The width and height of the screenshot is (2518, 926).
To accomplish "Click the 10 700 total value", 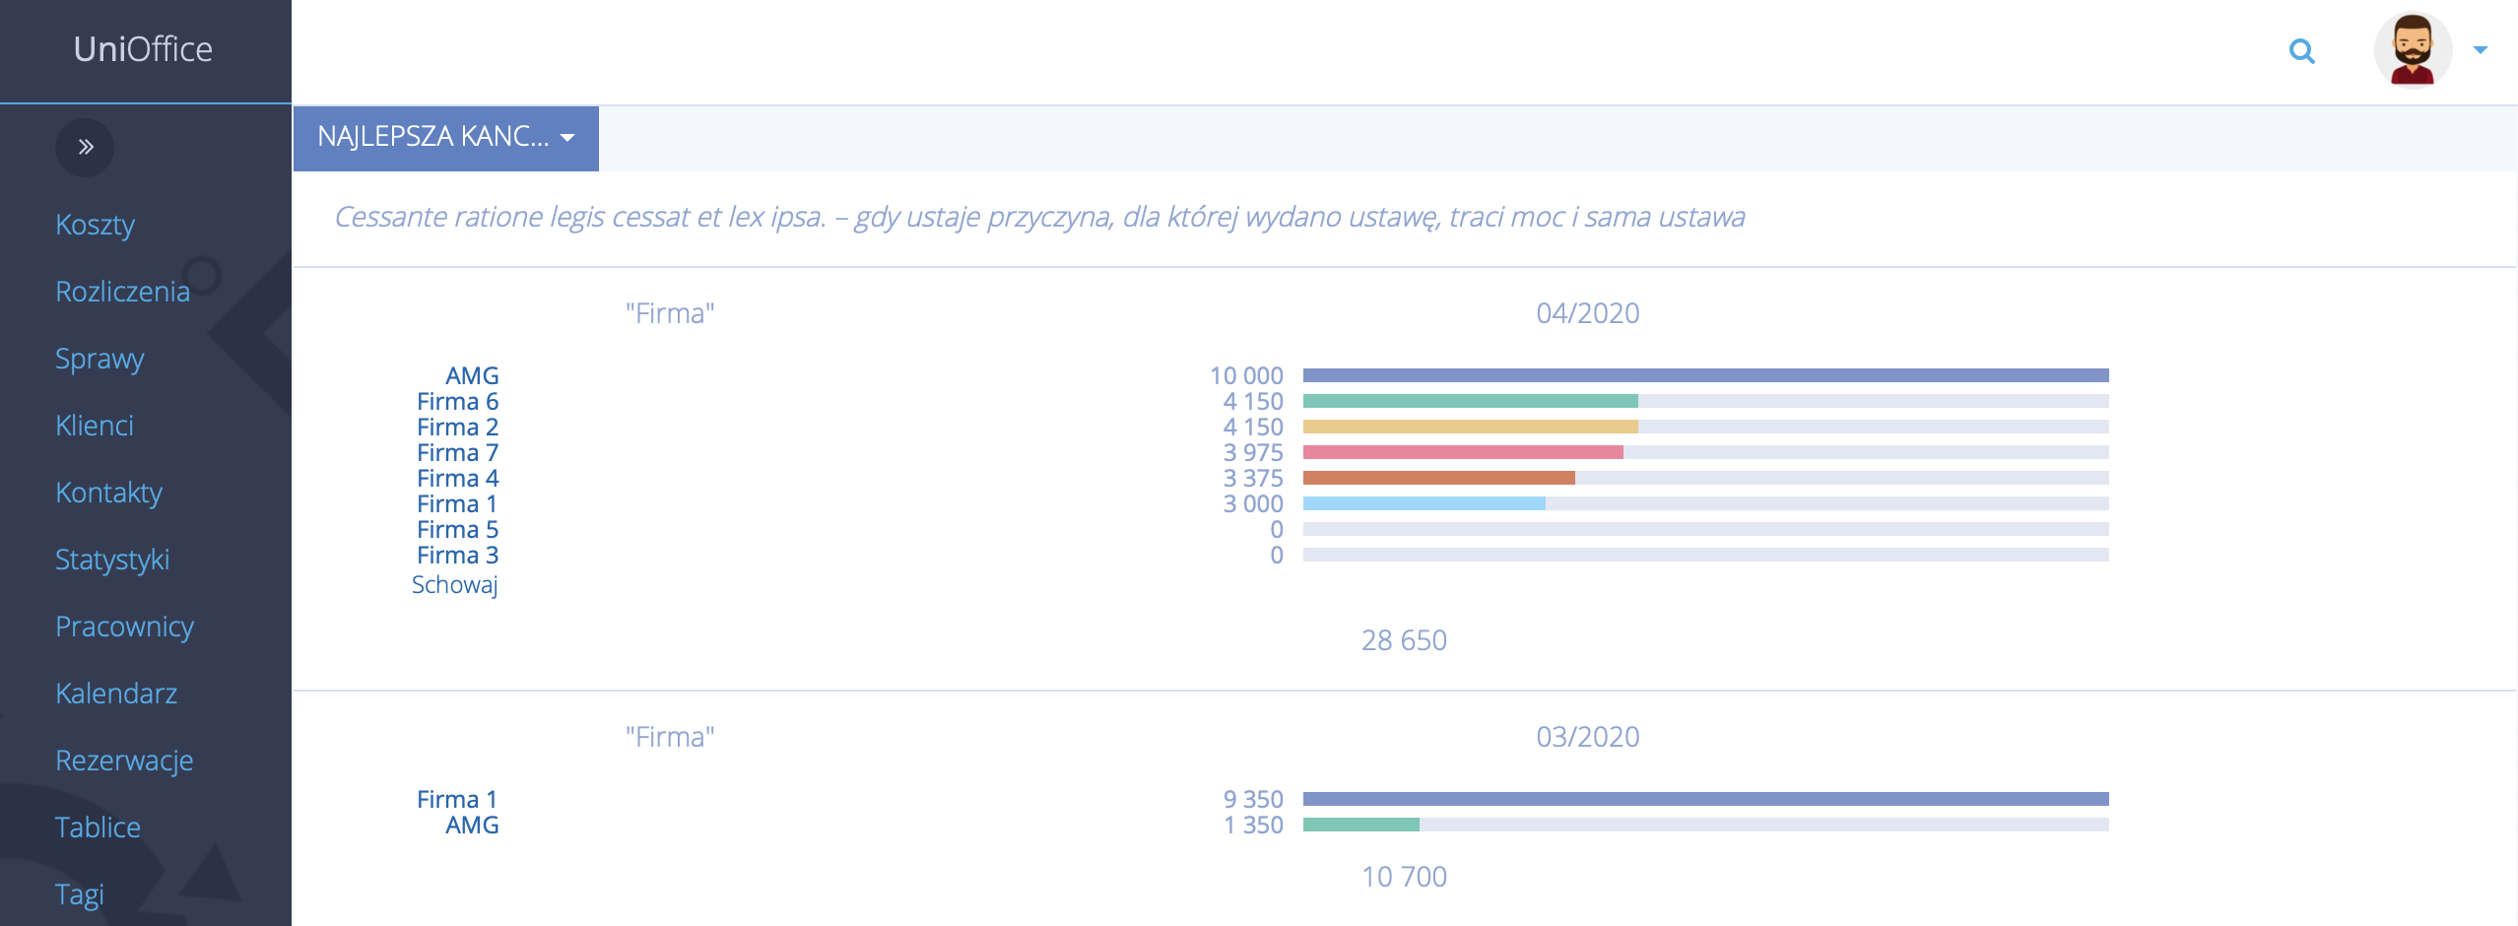I will 1404,877.
